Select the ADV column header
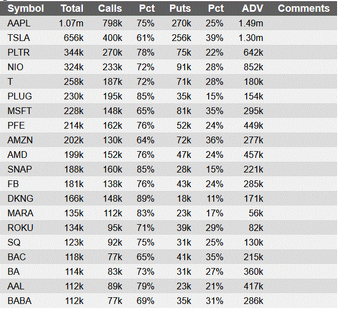The width and height of the screenshot is (355, 313). pos(252,8)
